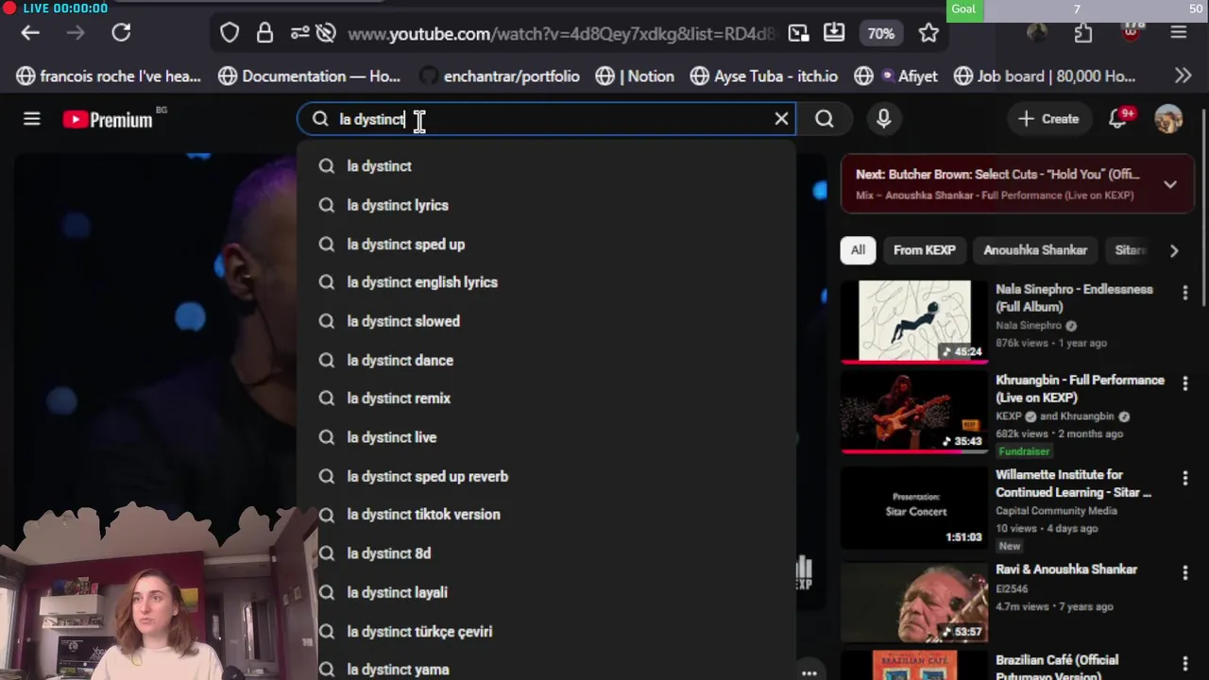Open 'francois roche I've hea...' bookmark
The height and width of the screenshot is (680, 1209).
coord(109,76)
